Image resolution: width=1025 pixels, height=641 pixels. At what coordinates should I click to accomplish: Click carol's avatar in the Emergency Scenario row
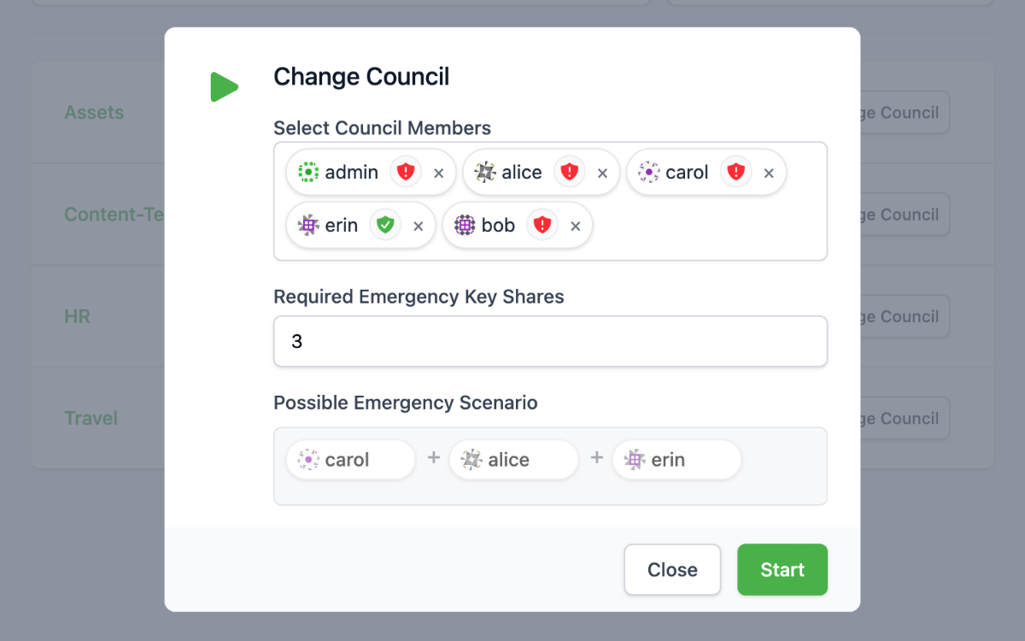[309, 459]
